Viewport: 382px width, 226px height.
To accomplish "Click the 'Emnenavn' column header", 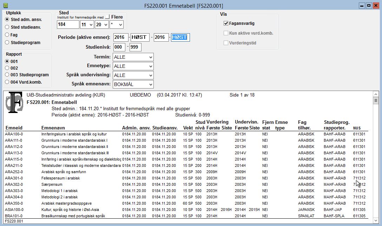I will (x=53, y=128).
